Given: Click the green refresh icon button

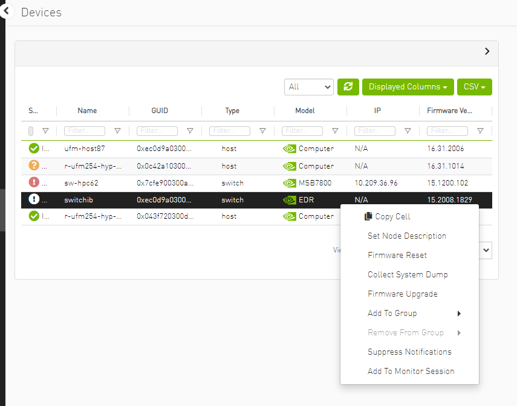Looking at the screenshot, I should click(x=348, y=87).
